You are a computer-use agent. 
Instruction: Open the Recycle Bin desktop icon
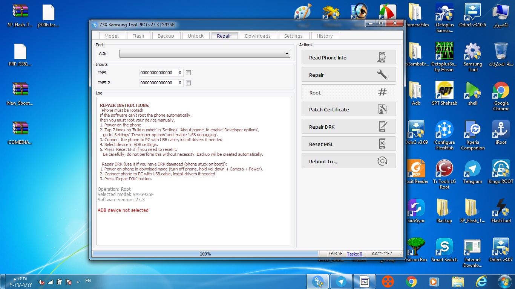pos(501,55)
